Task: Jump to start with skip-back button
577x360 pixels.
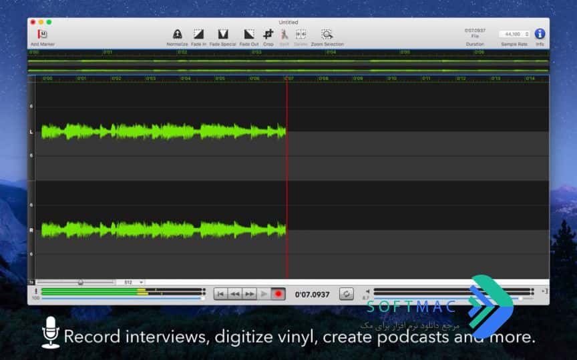Action: (x=220, y=294)
